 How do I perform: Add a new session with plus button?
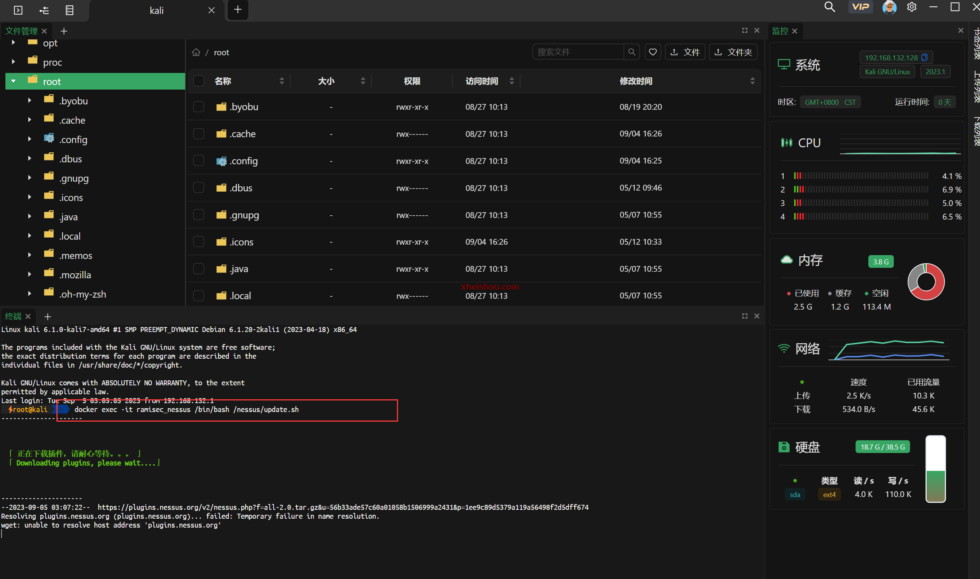tap(238, 10)
